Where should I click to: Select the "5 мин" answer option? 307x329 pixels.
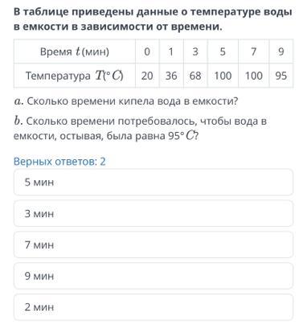tap(153, 183)
